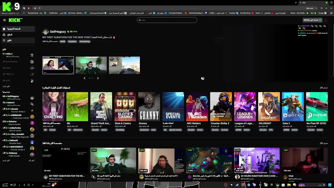
Task: Open Granny category card
Action: (149, 107)
